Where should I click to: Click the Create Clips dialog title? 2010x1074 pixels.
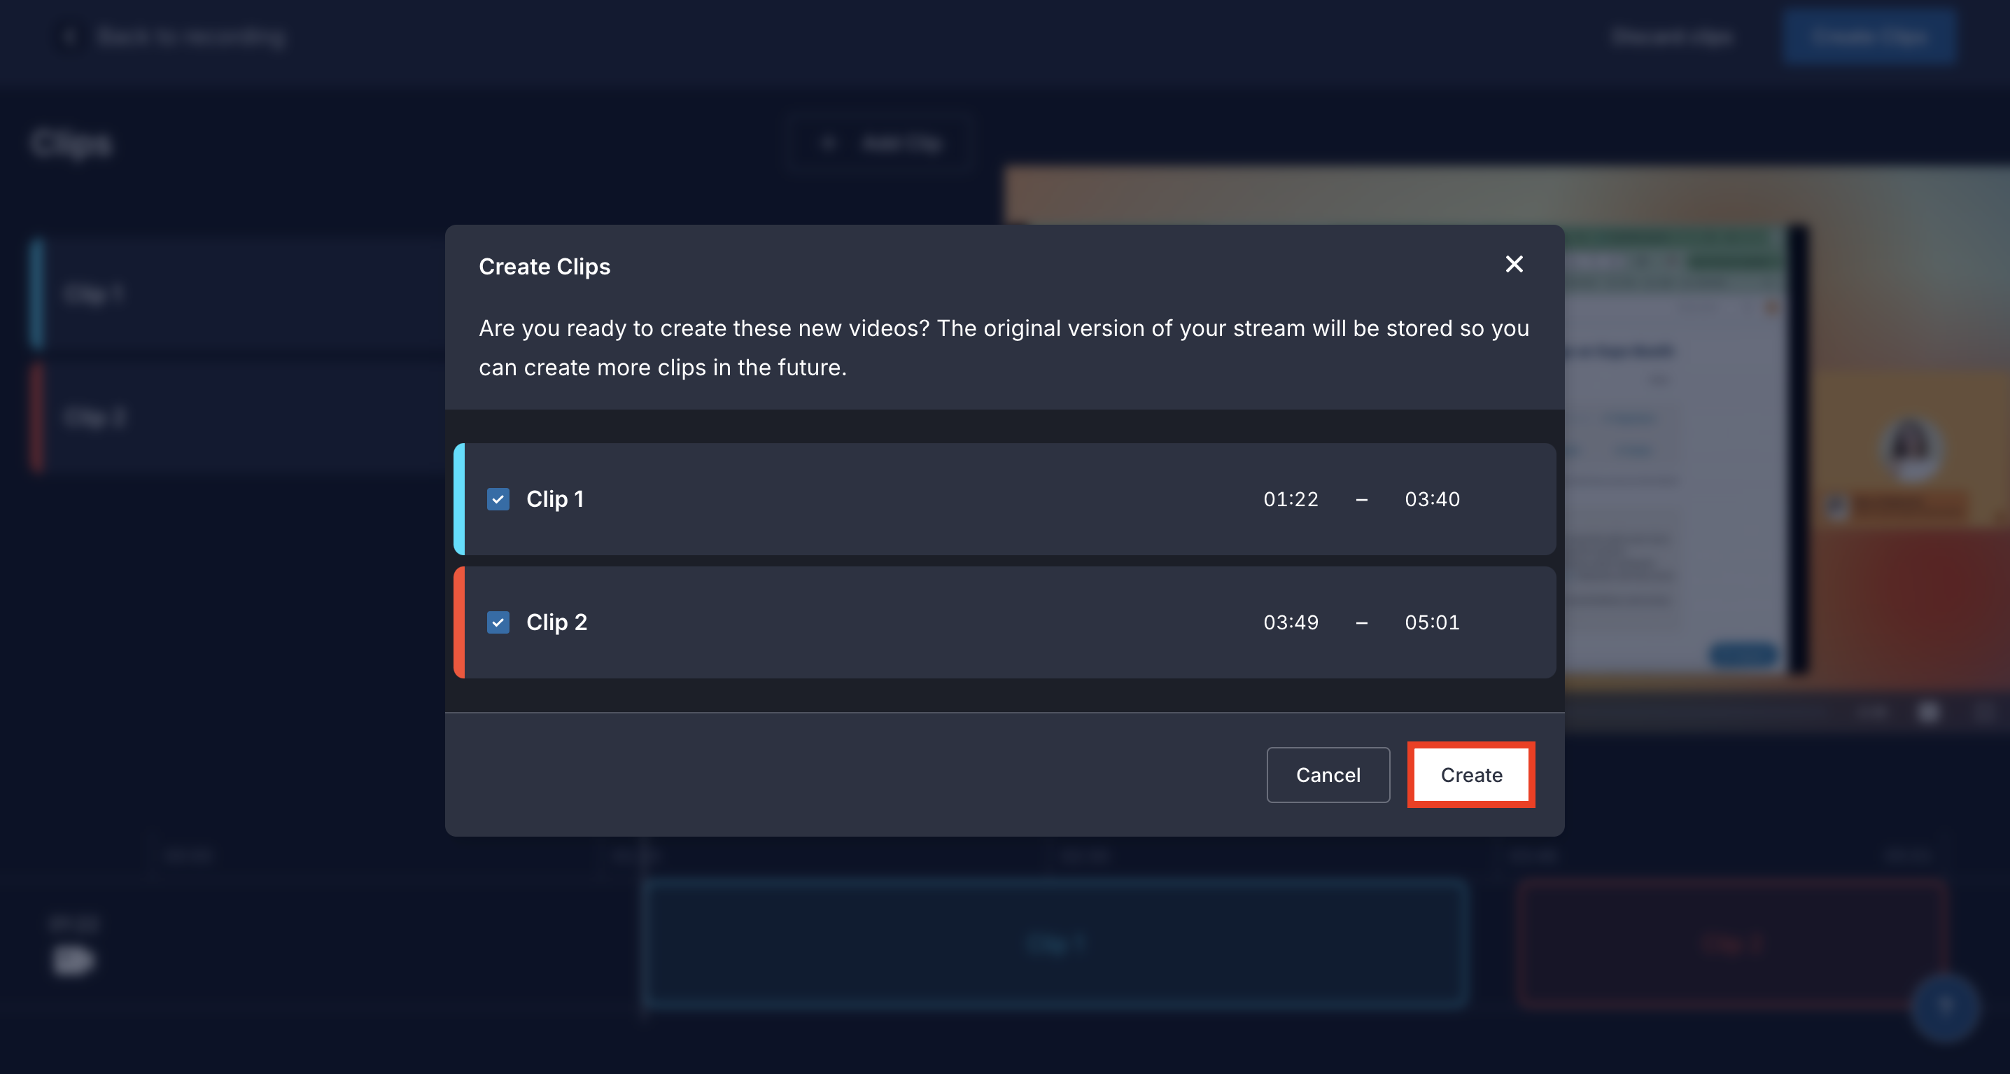pyautogui.click(x=544, y=267)
